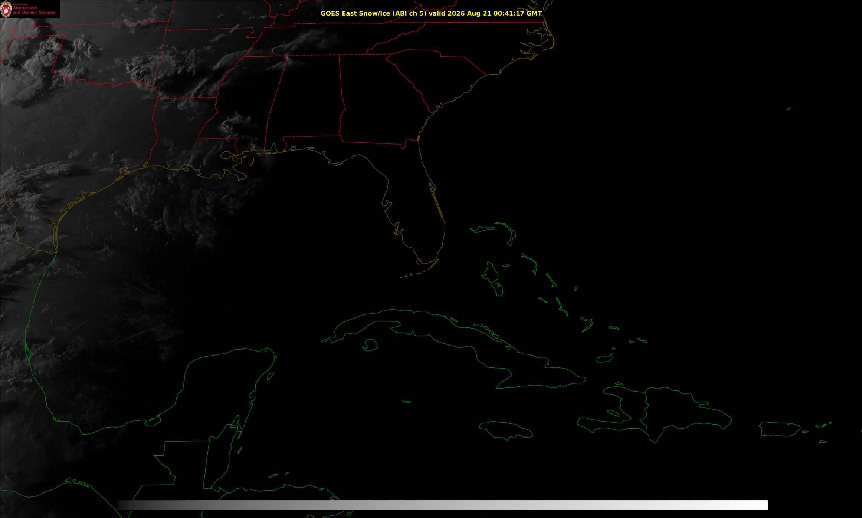Click the Jamaica island outline
The width and height of the screenshot is (862, 518).
pyautogui.click(x=506, y=430)
